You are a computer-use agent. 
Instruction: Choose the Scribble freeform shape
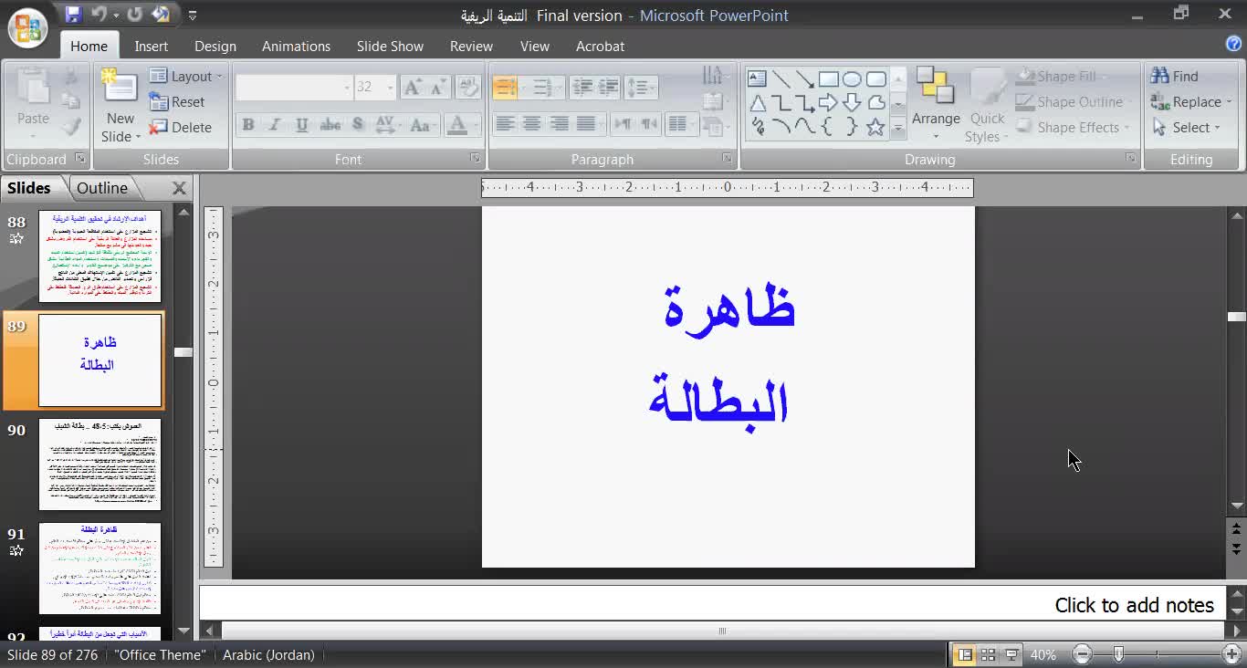point(757,127)
